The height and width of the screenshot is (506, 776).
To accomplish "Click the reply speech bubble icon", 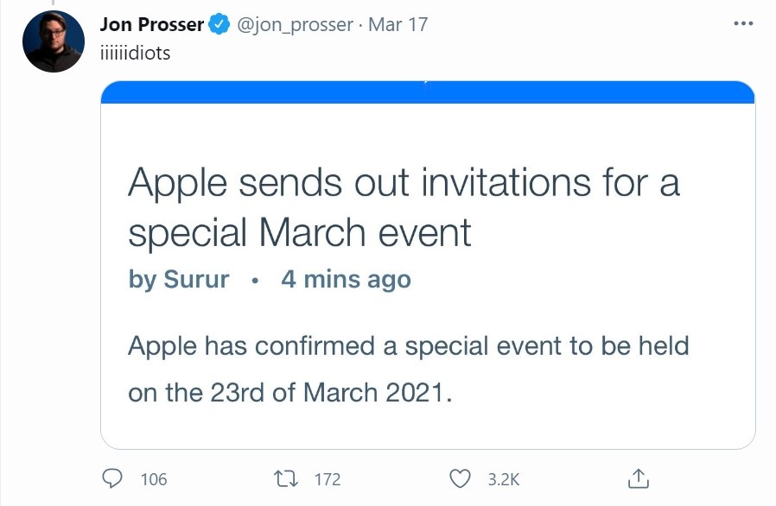I will [x=113, y=478].
